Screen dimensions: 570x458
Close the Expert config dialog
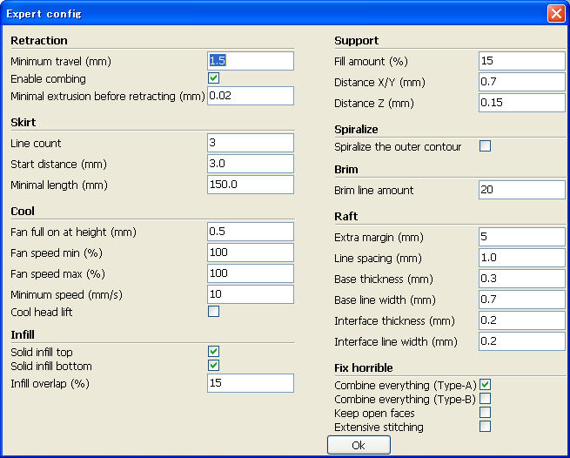coord(556,14)
